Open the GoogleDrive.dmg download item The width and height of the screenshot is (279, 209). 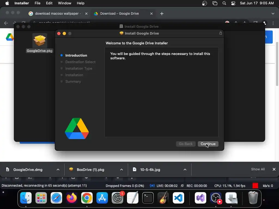(x=28, y=170)
